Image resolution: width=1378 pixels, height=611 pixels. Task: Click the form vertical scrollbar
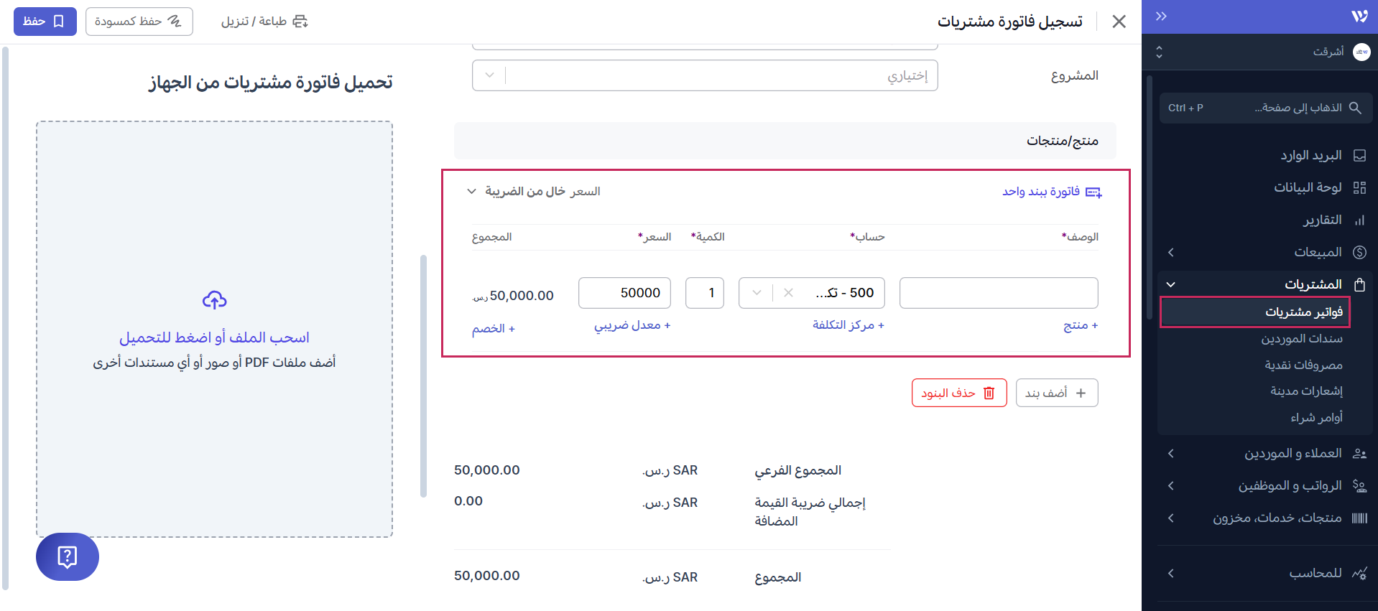coord(423,373)
